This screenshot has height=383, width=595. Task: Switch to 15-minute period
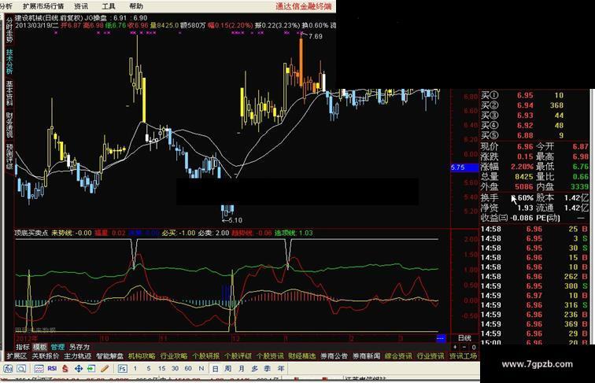[x=161, y=368]
